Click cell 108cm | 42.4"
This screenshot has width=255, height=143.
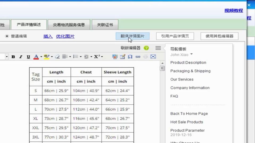pos(86,100)
